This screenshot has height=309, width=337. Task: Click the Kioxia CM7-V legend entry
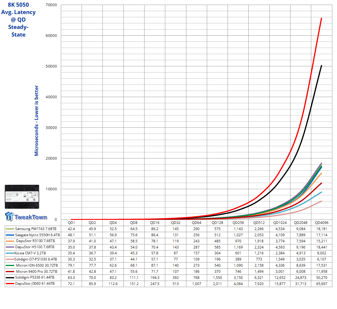tap(26, 253)
